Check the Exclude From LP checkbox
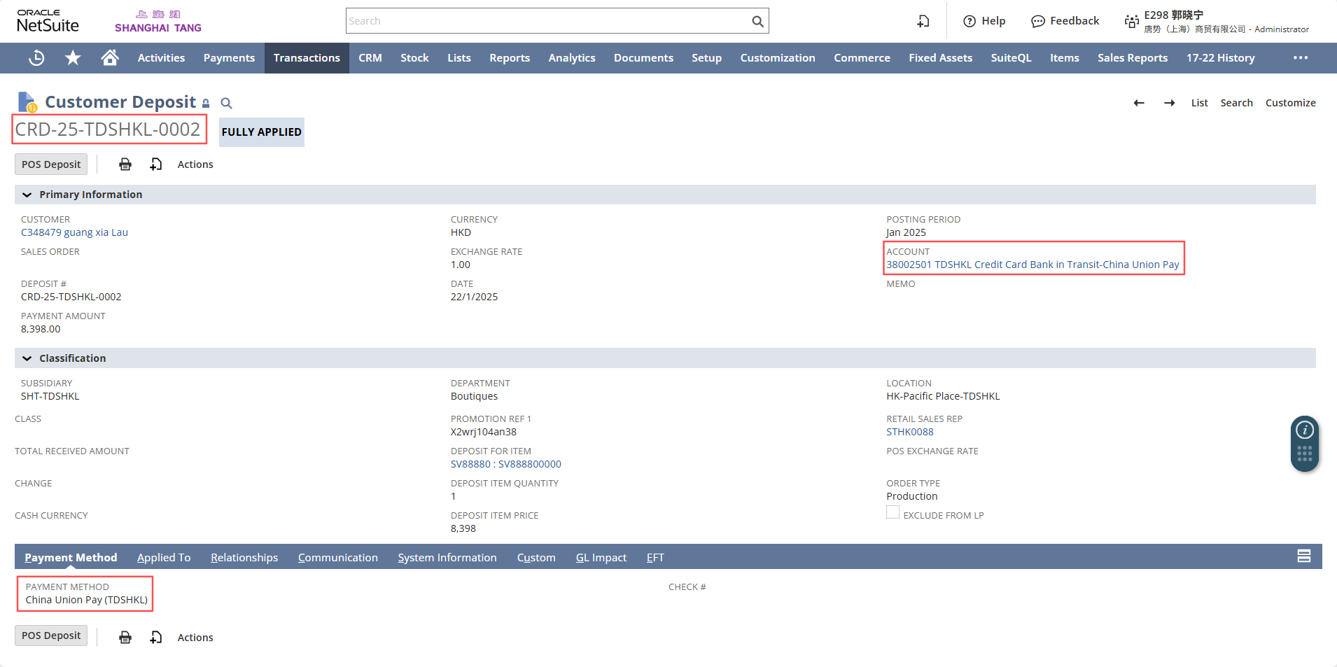Screen dimensions: 1337x667 pyautogui.click(x=893, y=512)
